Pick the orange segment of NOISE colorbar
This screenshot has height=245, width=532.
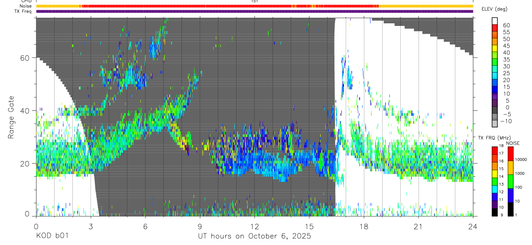pyautogui.click(x=510, y=167)
